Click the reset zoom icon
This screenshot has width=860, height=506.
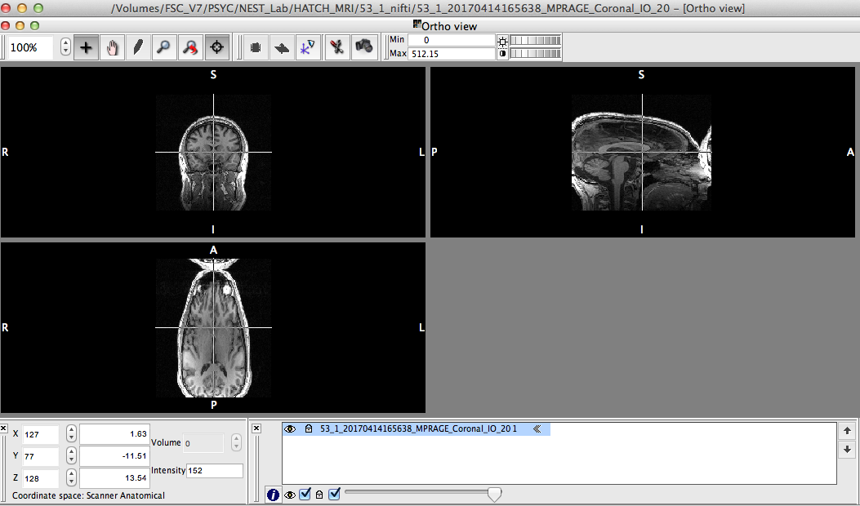(x=190, y=47)
